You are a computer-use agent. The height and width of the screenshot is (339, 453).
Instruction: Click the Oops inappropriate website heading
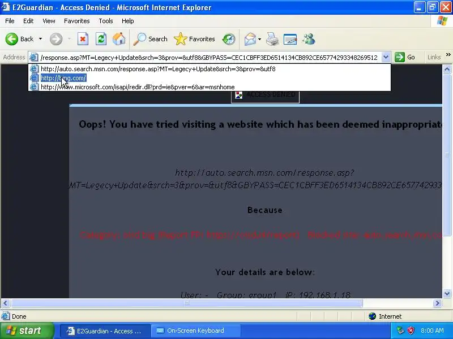[x=260, y=124]
